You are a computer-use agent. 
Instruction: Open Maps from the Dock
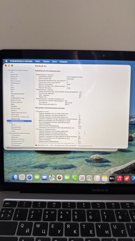[x=52, y=178]
